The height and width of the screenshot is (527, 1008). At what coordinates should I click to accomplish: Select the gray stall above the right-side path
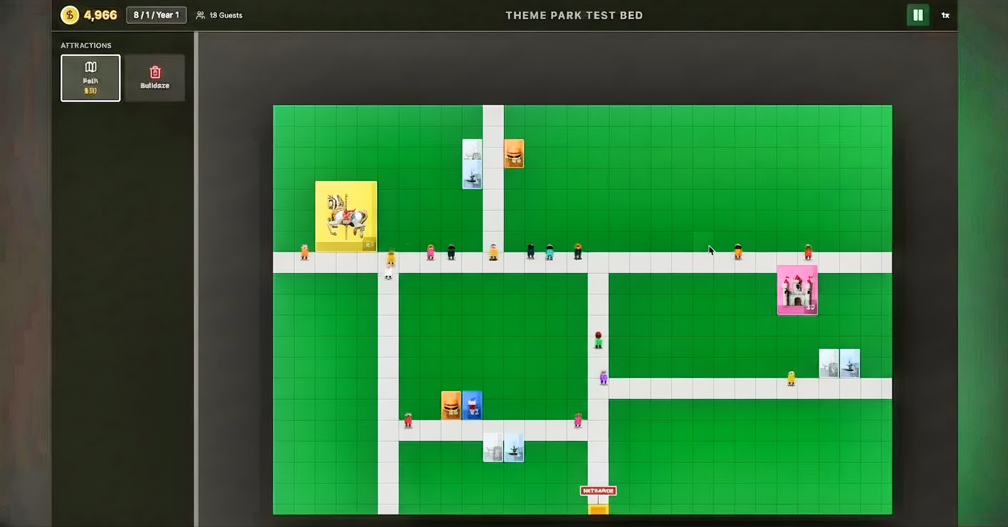[x=829, y=363]
